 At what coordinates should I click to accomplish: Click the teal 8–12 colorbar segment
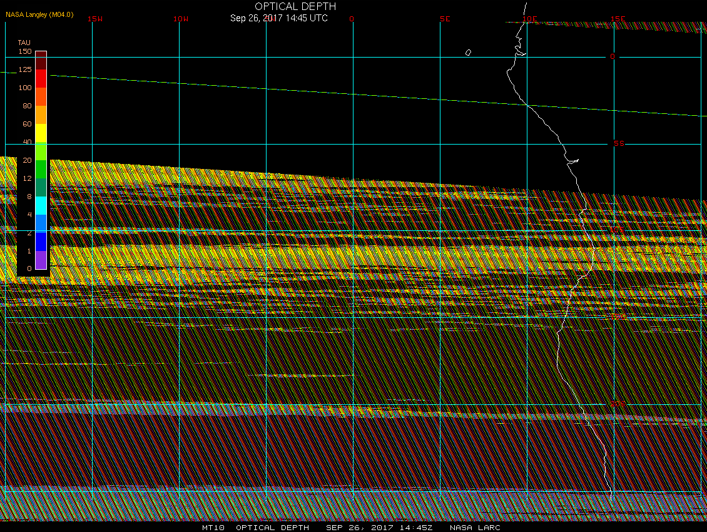coord(41,187)
